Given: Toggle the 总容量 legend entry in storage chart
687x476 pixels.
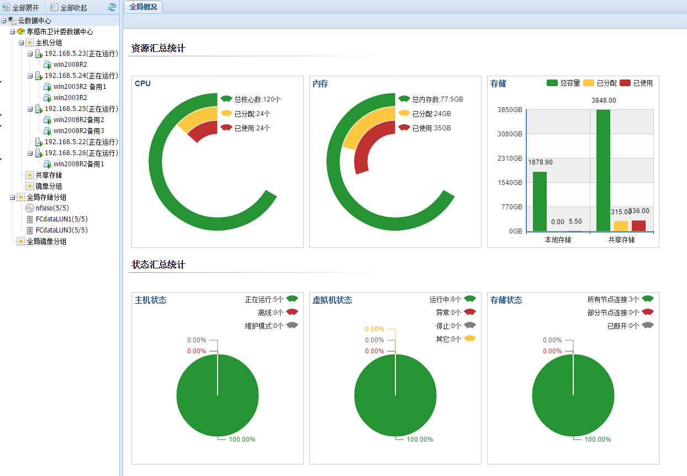Looking at the screenshot, I should tap(563, 83).
